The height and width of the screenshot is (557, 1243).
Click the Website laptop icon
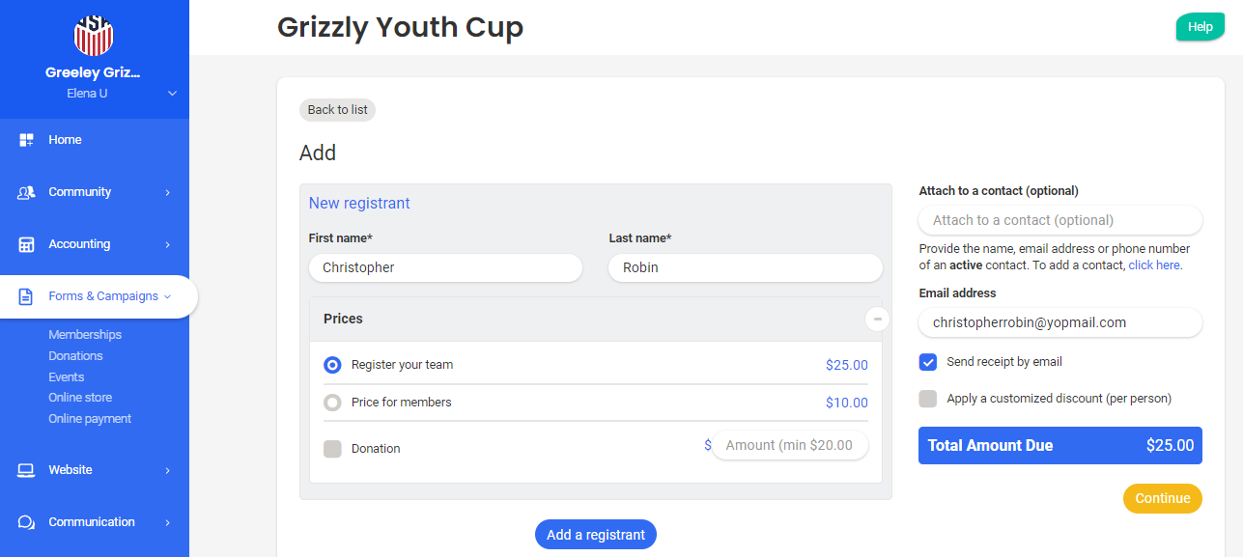[27, 470]
